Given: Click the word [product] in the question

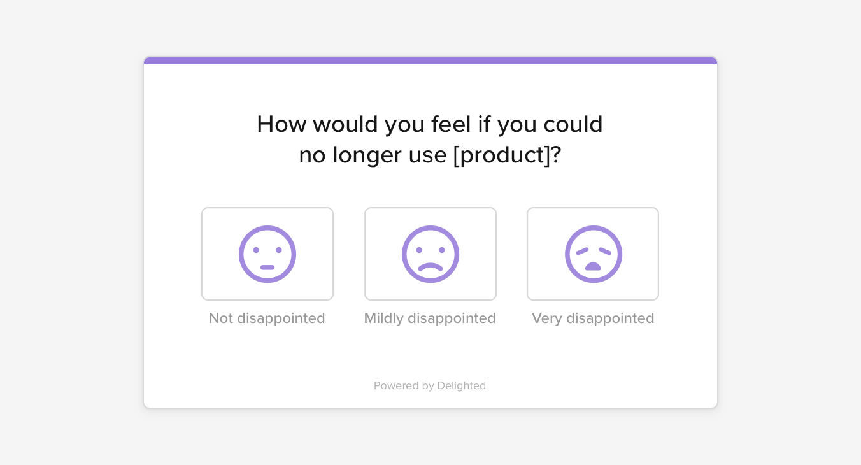Looking at the screenshot, I should coord(506,154).
